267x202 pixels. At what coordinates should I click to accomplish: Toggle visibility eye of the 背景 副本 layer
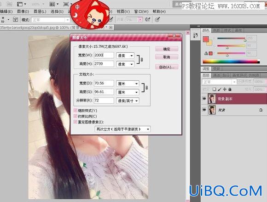coord(204,99)
